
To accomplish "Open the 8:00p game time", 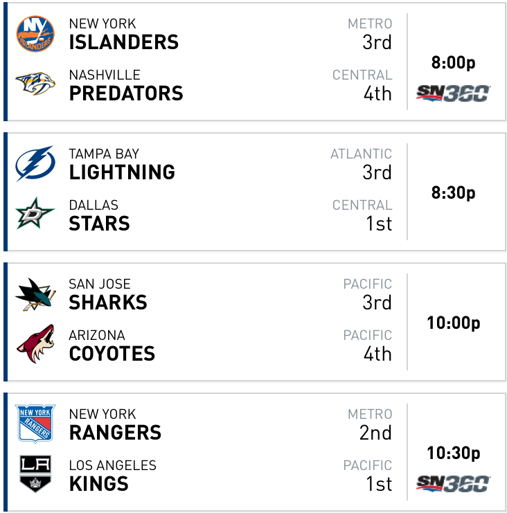I will 453,62.
